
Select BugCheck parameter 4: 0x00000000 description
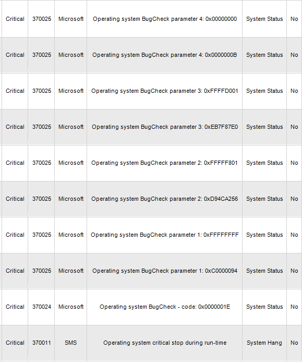pyautogui.click(x=165, y=19)
